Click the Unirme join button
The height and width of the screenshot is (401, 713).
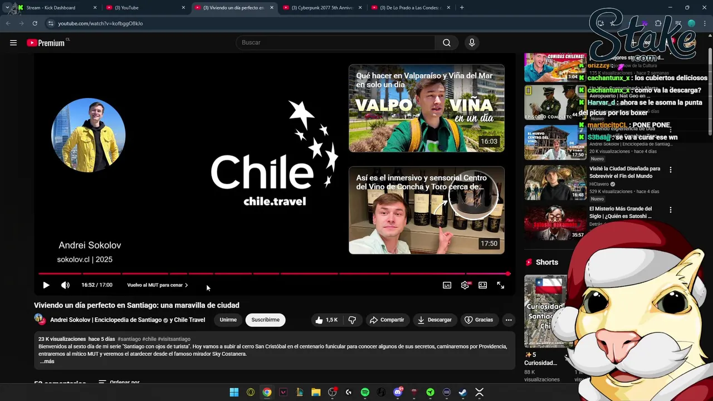(228, 320)
